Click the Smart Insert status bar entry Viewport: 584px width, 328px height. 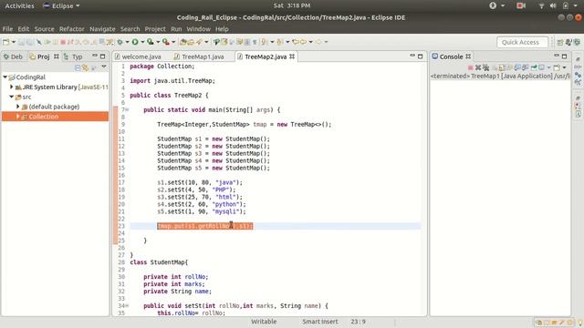tap(320, 322)
